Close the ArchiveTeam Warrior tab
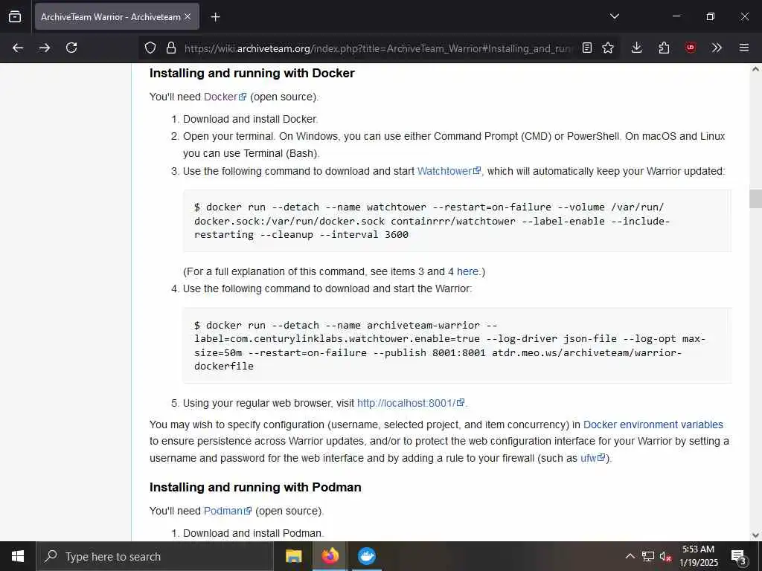This screenshot has height=571, width=762. pos(188,16)
